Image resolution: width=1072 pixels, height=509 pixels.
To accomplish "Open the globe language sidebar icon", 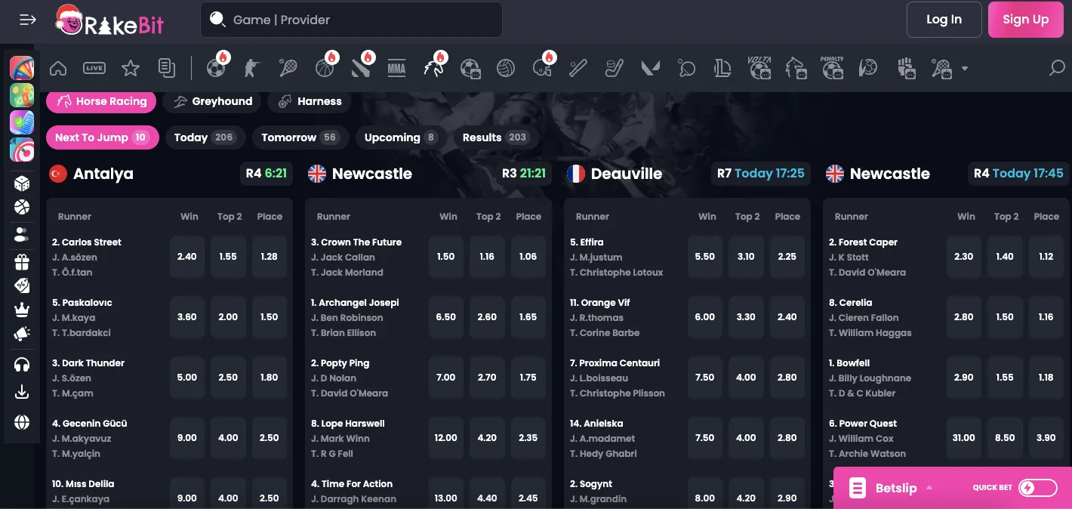I will click(22, 422).
